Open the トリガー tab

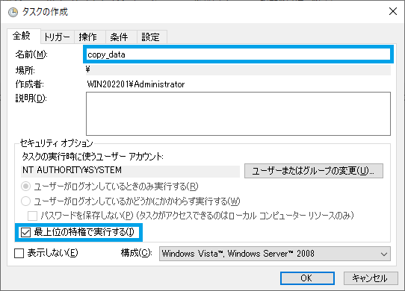click(58, 37)
